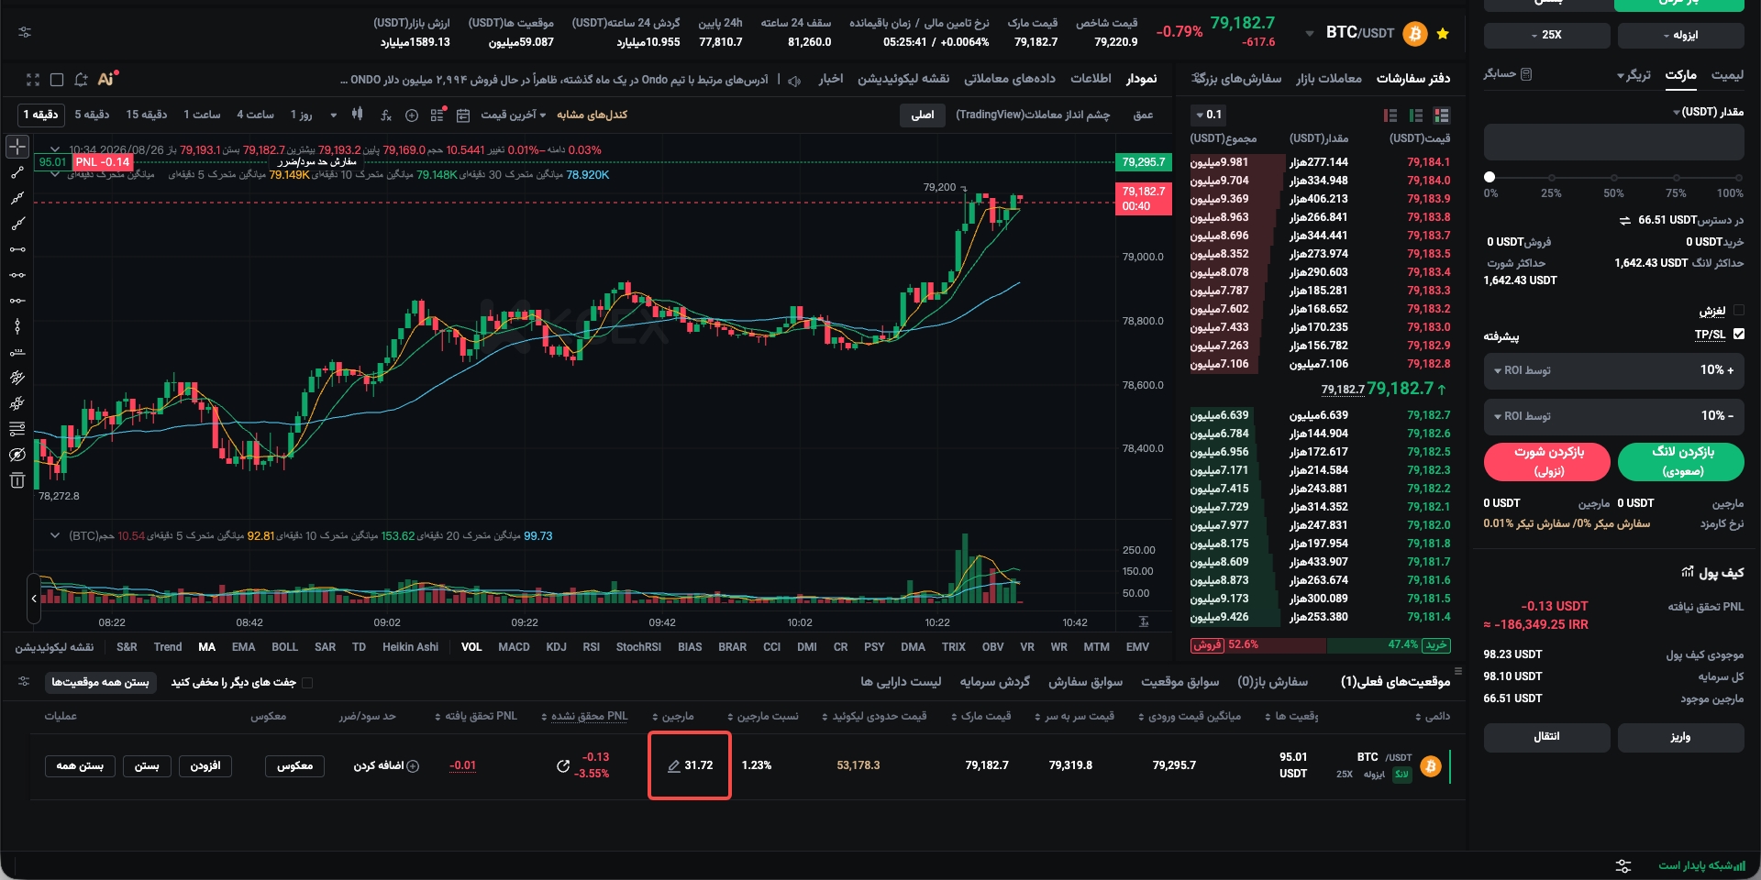Expand the 0.1 order book precision dropdown
Screen dimensions: 1761x880
coord(1209,115)
